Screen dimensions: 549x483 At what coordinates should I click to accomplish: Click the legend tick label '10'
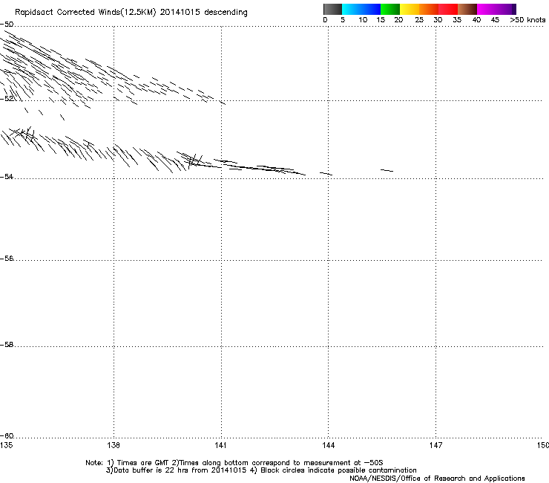tap(362, 20)
